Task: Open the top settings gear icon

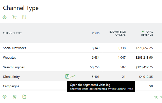Action: click(4, 17)
